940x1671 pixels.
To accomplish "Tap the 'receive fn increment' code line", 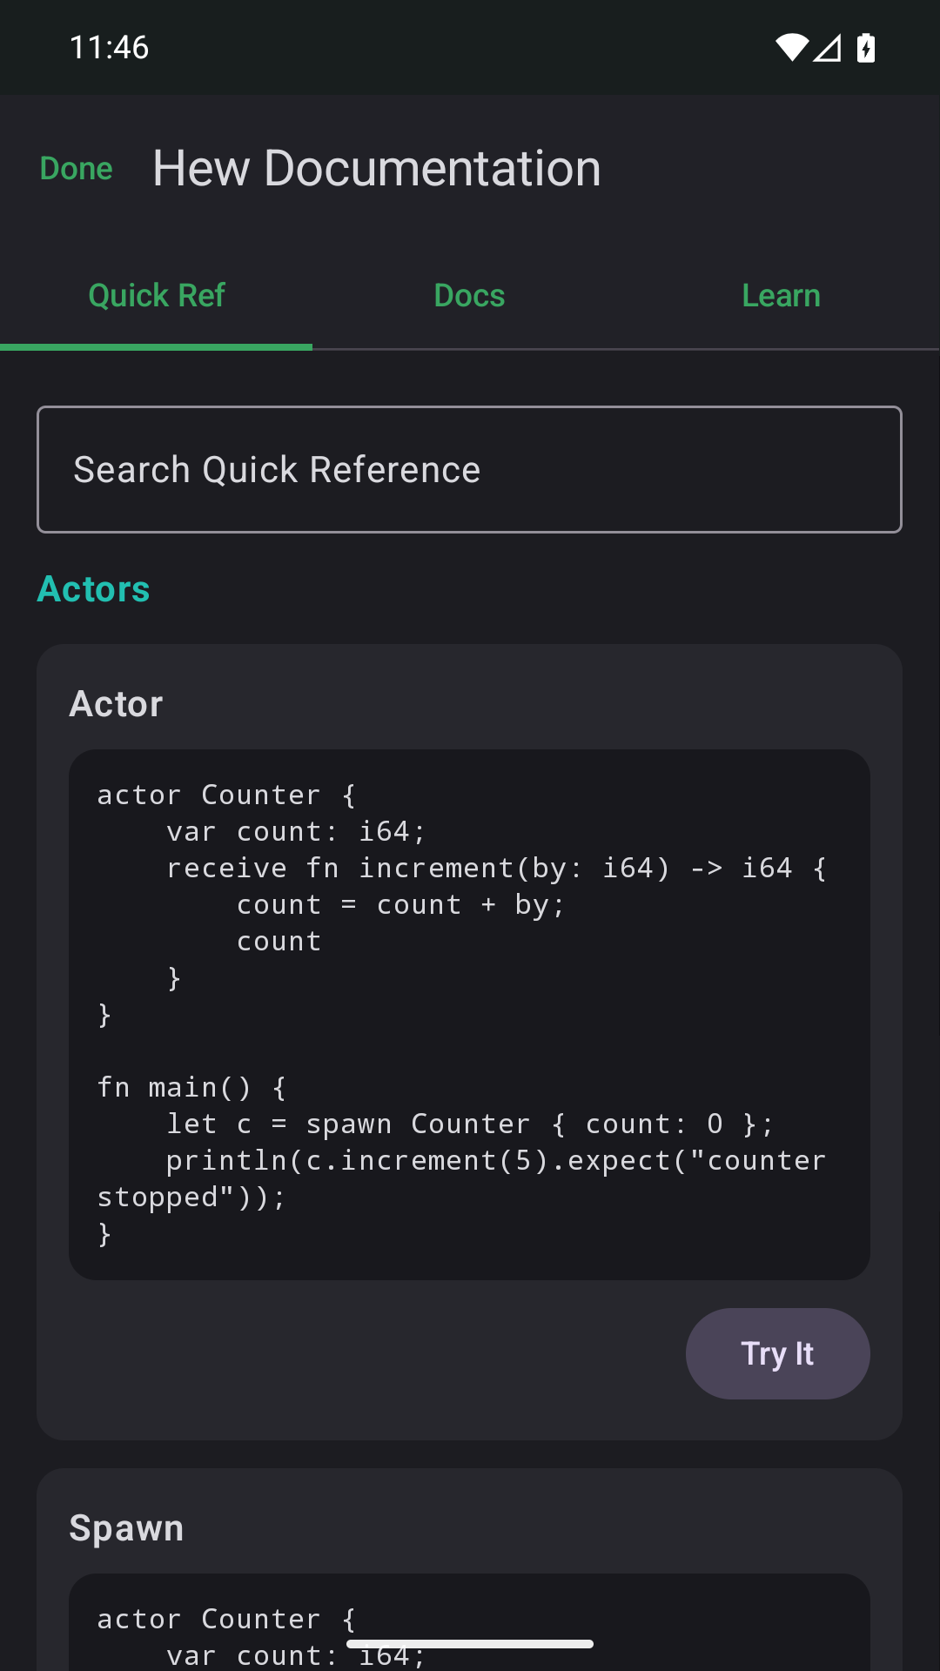I will pos(496,869).
